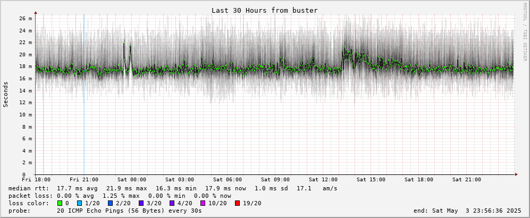Click the purple 3/20 loss swatch
The width and height of the screenshot is (530, 218).
pos(141,204)
